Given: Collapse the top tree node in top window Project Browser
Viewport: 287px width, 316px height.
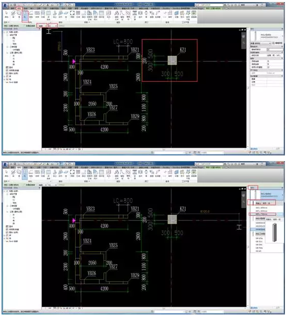Looking at the screenshot, I should (x=5, y=32).
